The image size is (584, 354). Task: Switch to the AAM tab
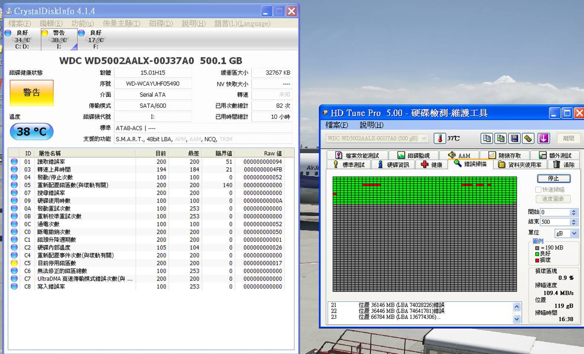click(459, 155)
